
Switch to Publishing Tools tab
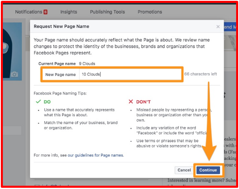[107, 12]
